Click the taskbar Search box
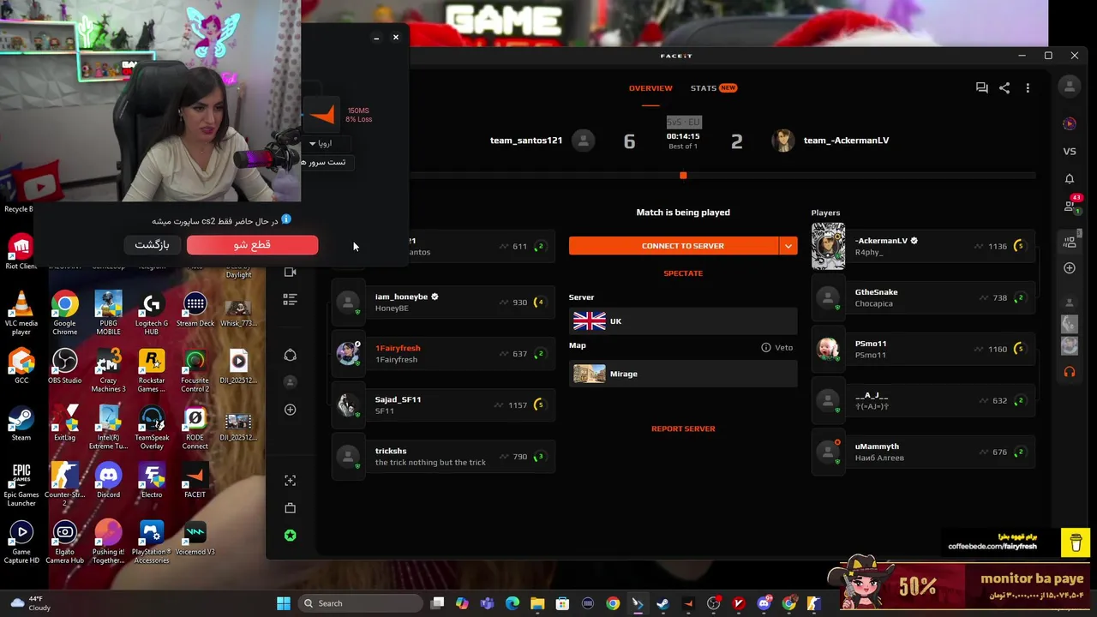The width and height of the screenshot is (1097, 617). point(360,603)
